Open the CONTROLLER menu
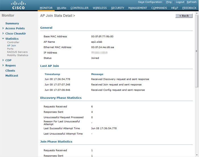This screenshot has width=199, height=157. click(79, 8)
